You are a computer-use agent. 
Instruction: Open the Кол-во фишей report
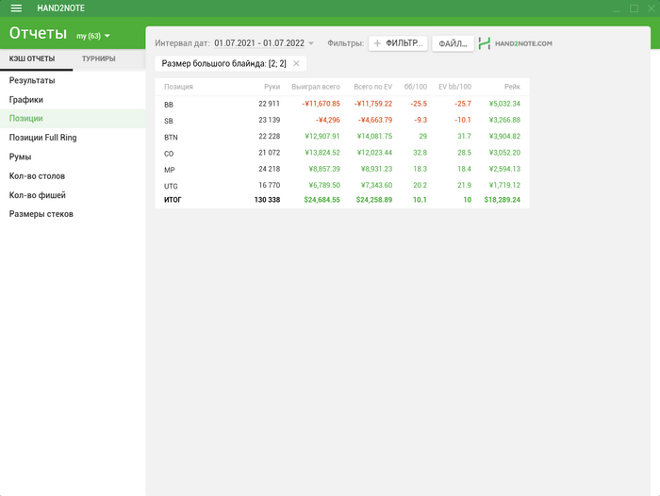coord(73,195)
